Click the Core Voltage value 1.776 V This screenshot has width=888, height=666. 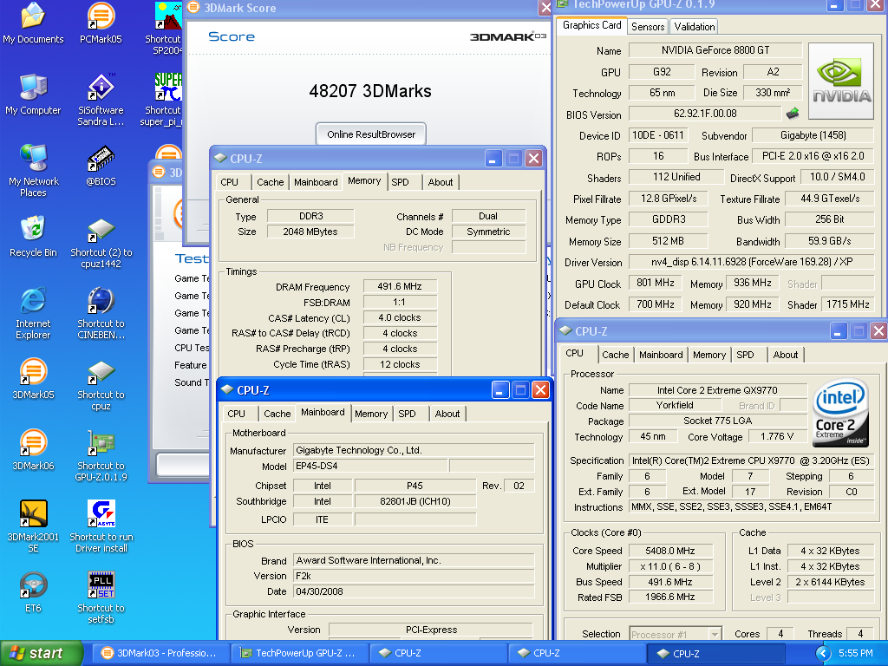(x=777, y=437)
